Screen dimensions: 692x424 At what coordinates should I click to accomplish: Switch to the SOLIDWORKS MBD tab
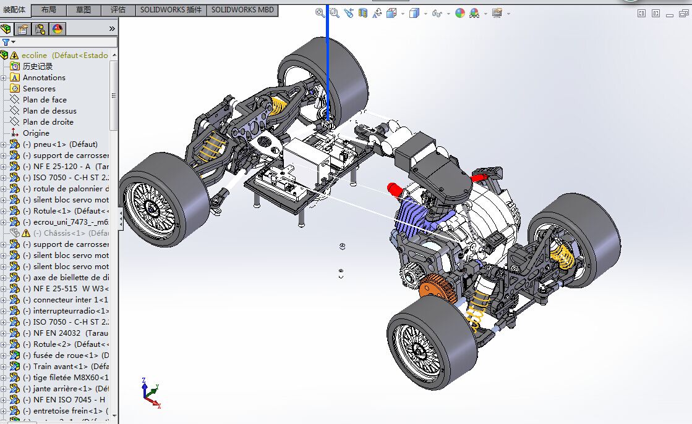[x=242, y=10]
